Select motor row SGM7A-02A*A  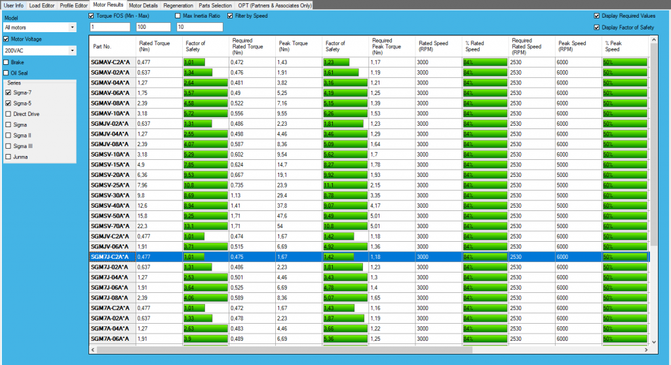[370, 318]
